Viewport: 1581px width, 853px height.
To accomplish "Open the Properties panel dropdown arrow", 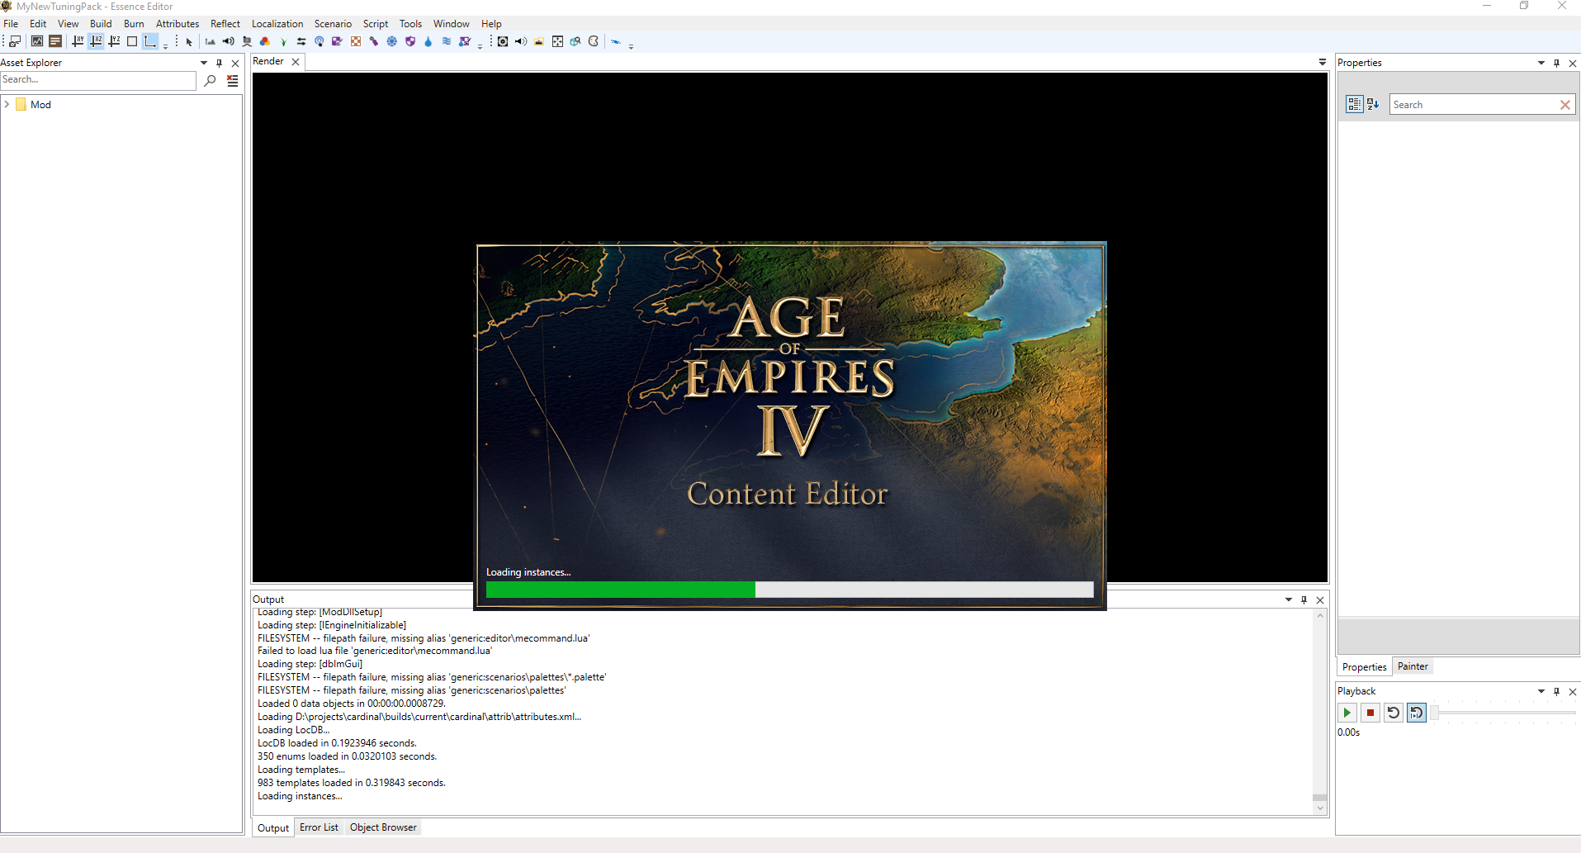I will point(1541,63).
